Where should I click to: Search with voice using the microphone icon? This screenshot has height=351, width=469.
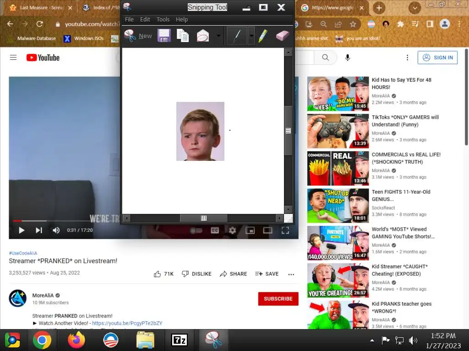click(347, 57)
